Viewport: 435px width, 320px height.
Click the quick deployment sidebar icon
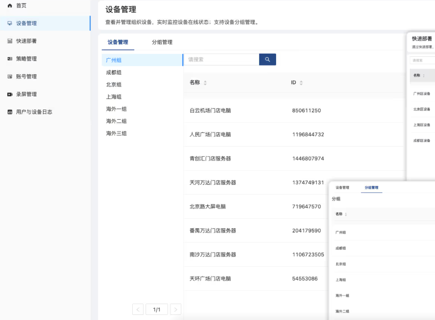point(10,41)
